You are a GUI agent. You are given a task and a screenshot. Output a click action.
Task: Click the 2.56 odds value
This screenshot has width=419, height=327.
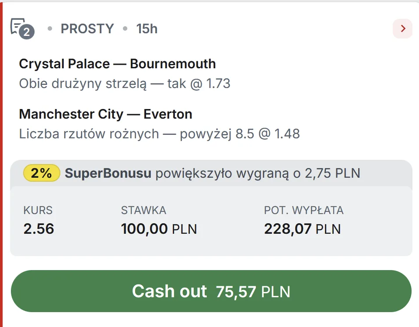[x=38, y=229]
